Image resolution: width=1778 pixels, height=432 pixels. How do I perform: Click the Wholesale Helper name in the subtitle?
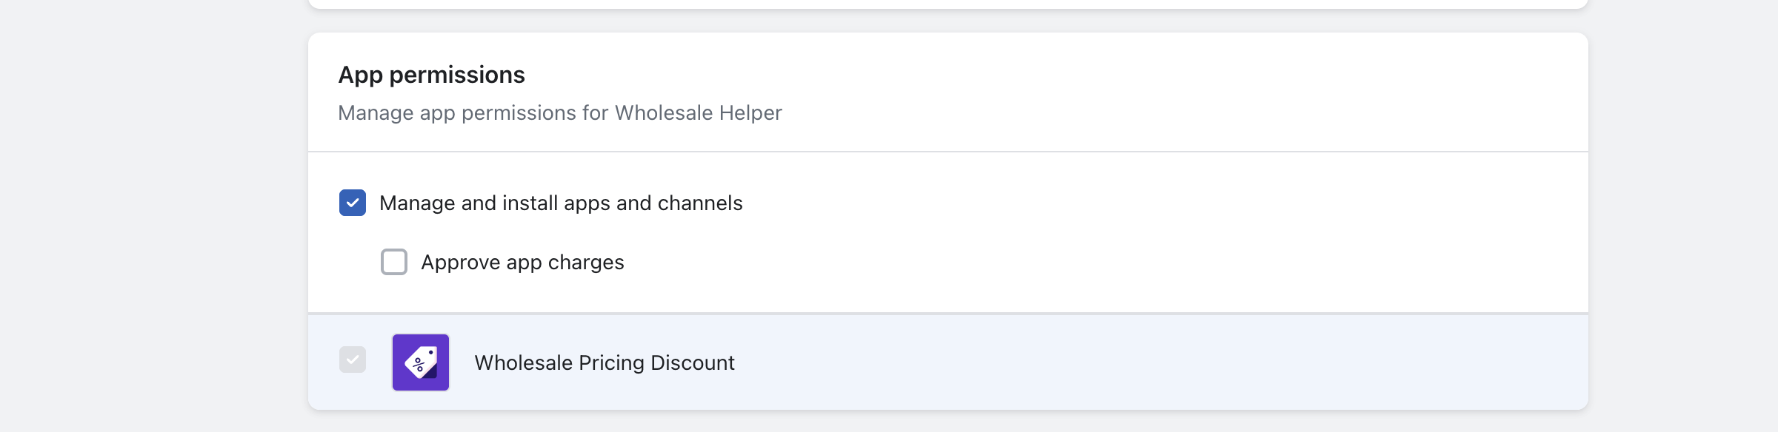699,112
